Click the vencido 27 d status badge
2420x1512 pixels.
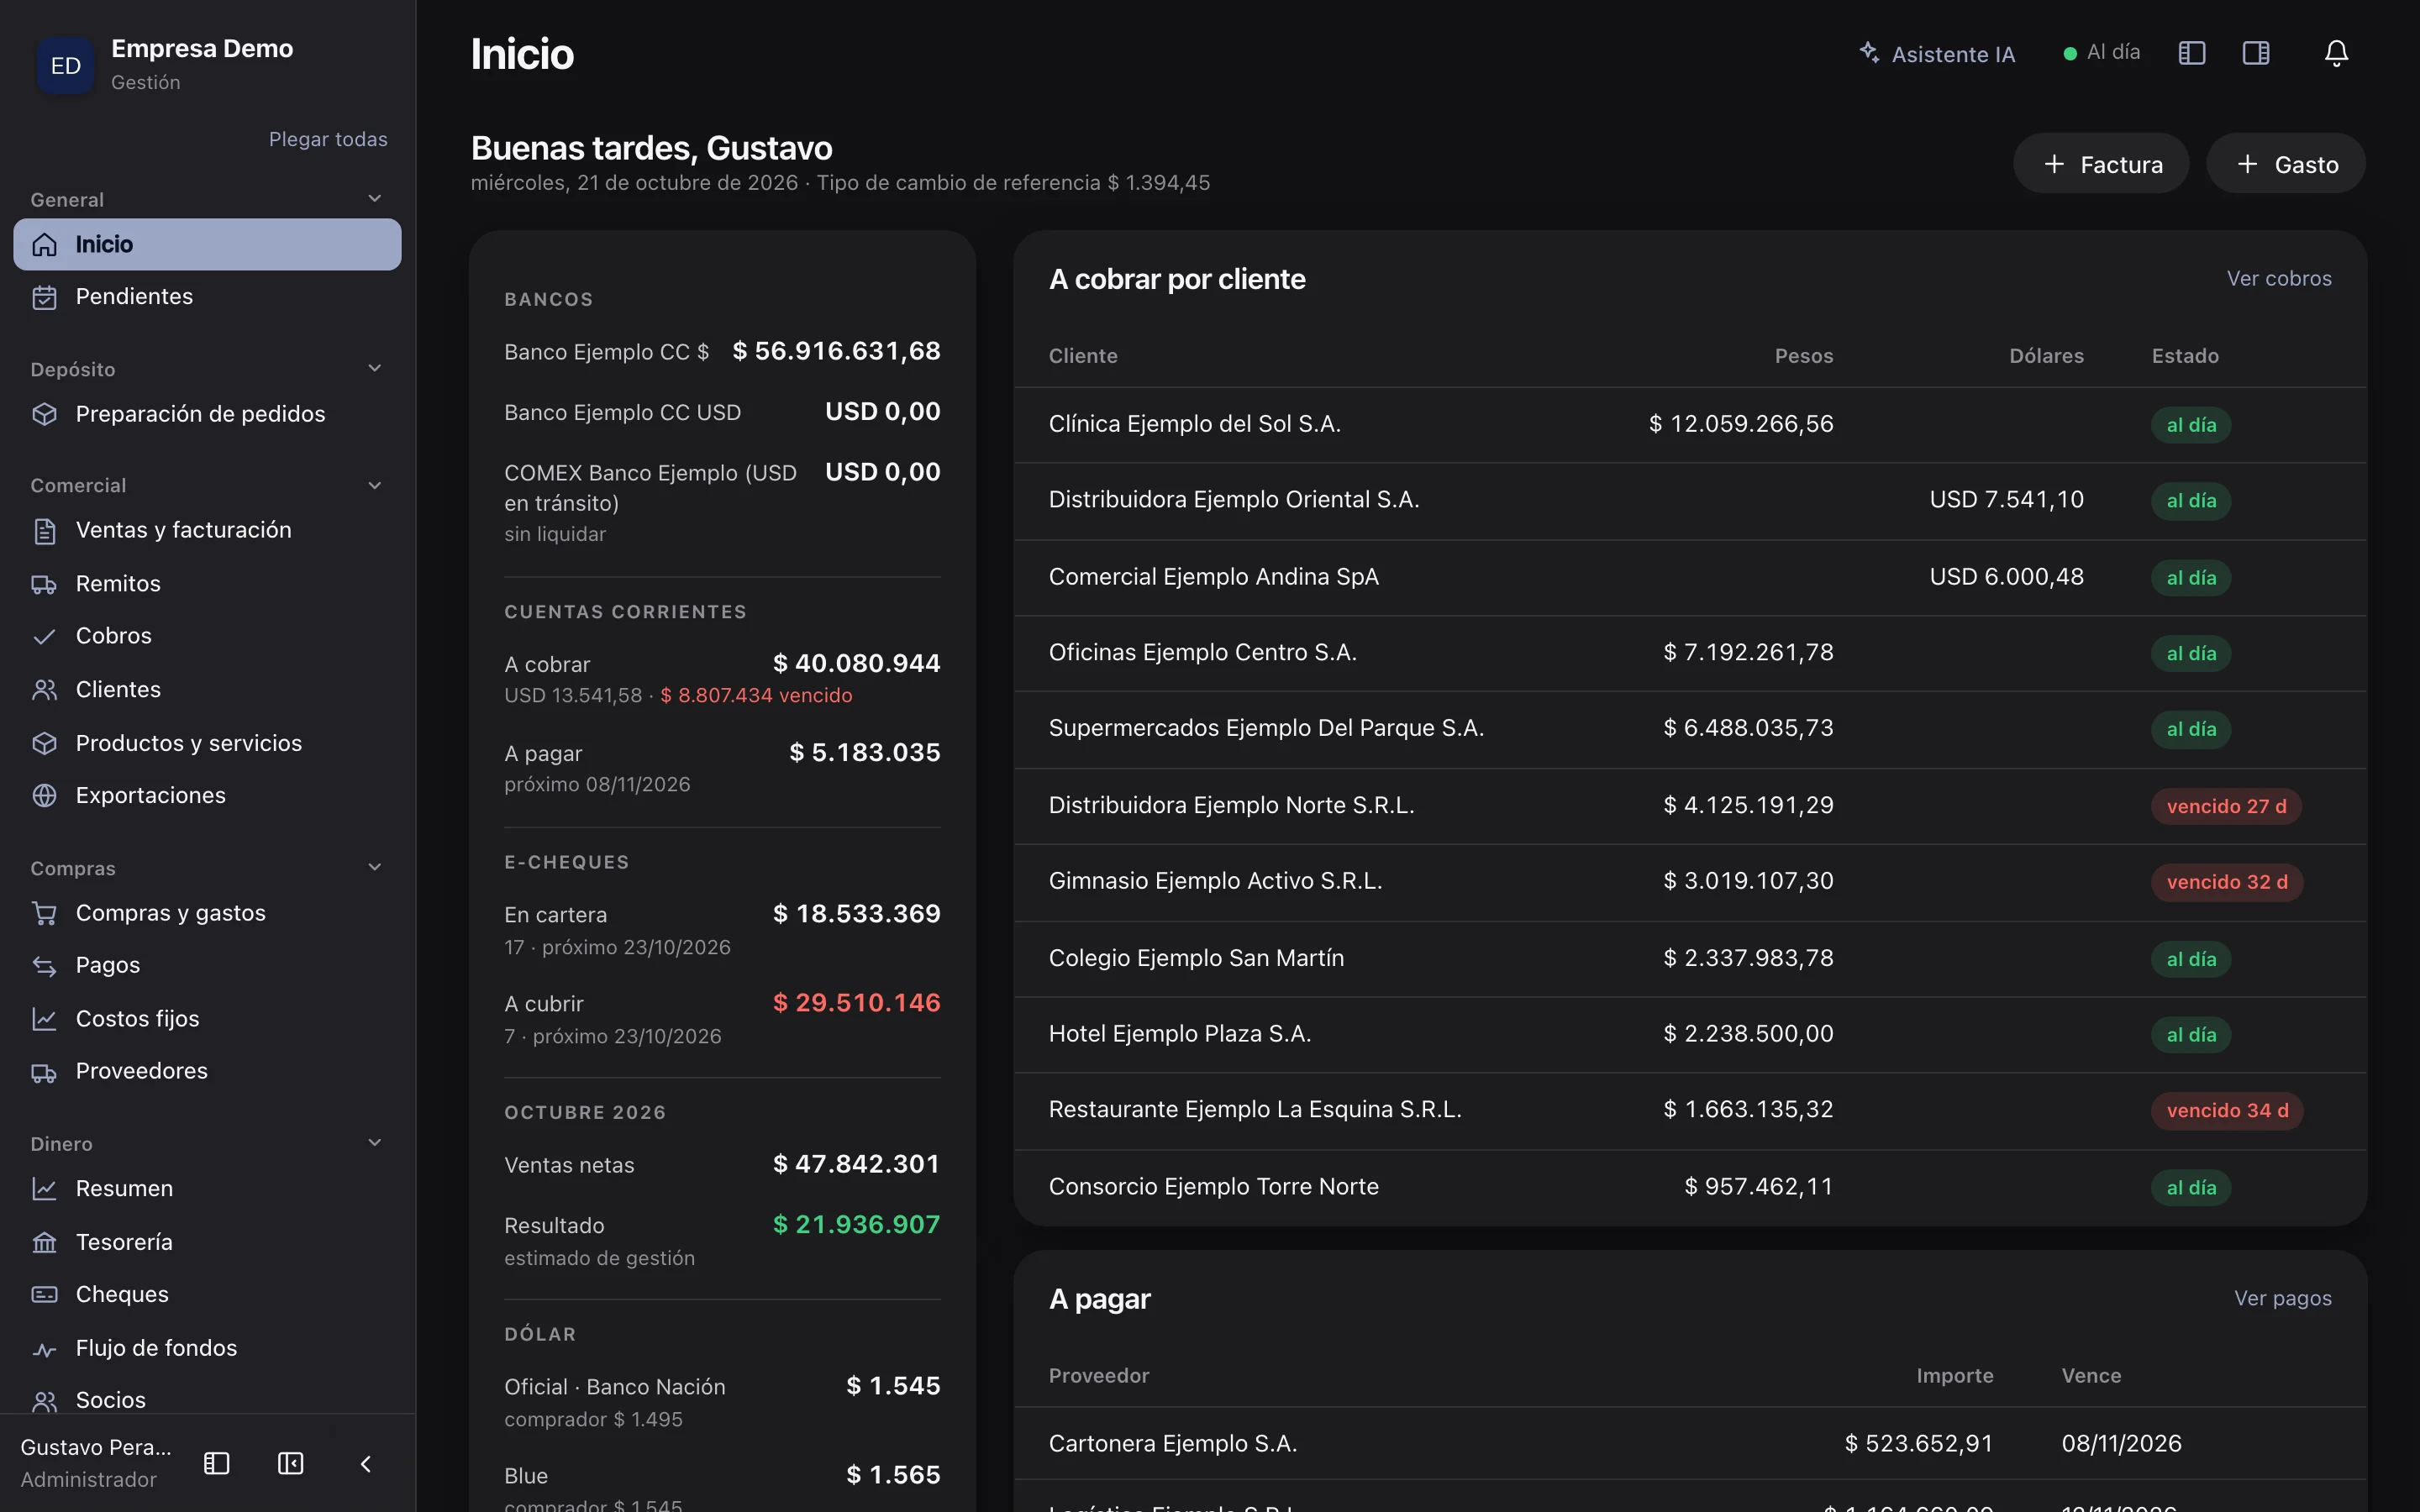[x=2226, y=806]
